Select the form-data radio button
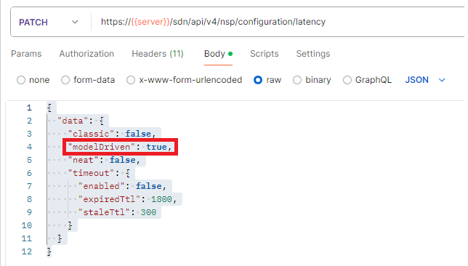The height and width of the screenshot is (266, 468). 65,80
